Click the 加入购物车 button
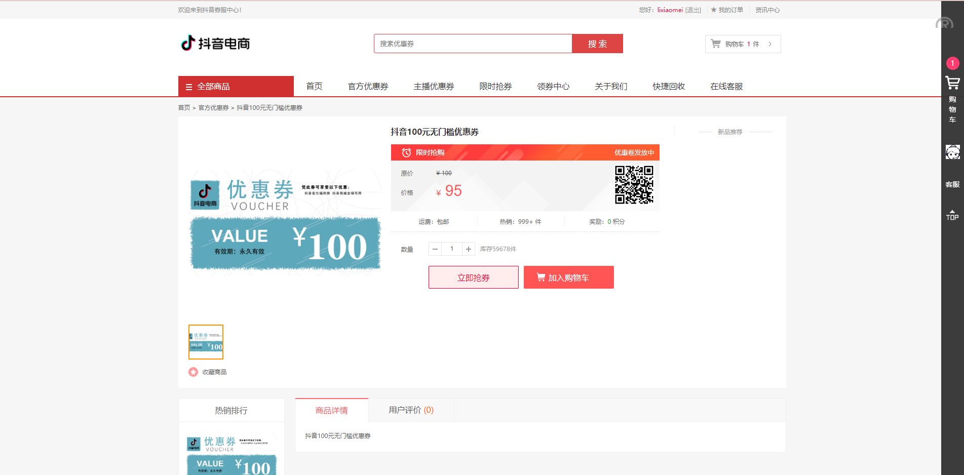This screenshot has height=475, width=964. click(x=568, y=277)
